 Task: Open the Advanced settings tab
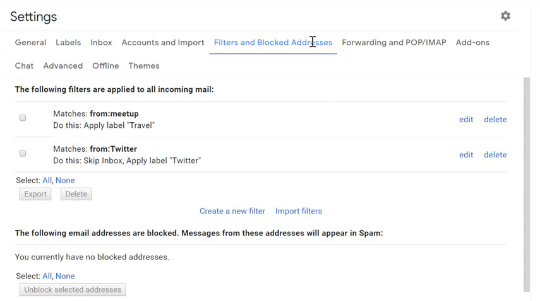pos(63,66)
